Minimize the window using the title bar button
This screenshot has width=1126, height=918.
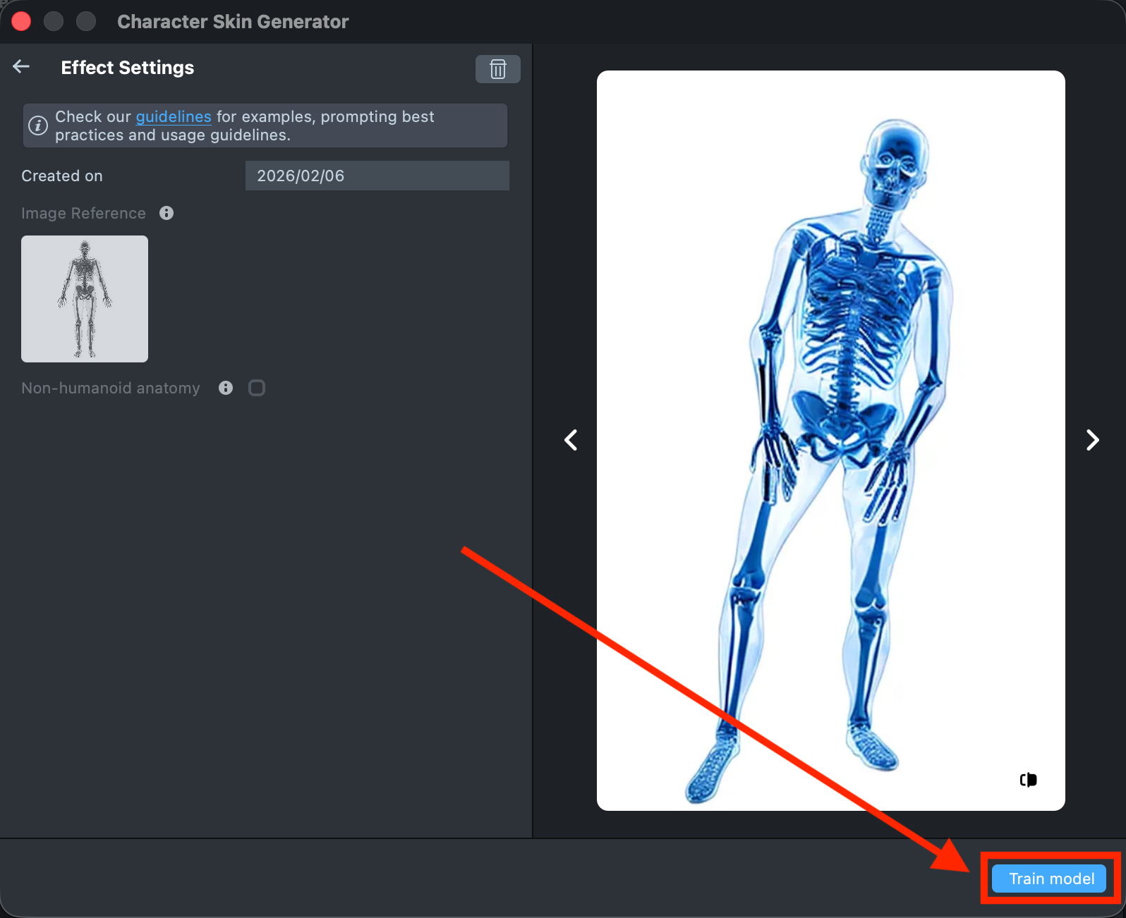[54, 21]
